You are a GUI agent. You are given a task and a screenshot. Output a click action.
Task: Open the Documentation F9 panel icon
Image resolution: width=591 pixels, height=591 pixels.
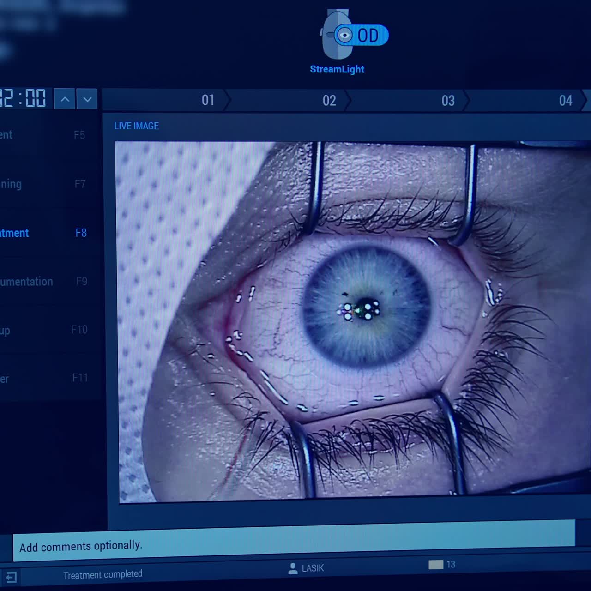click(x=46, y=282)
